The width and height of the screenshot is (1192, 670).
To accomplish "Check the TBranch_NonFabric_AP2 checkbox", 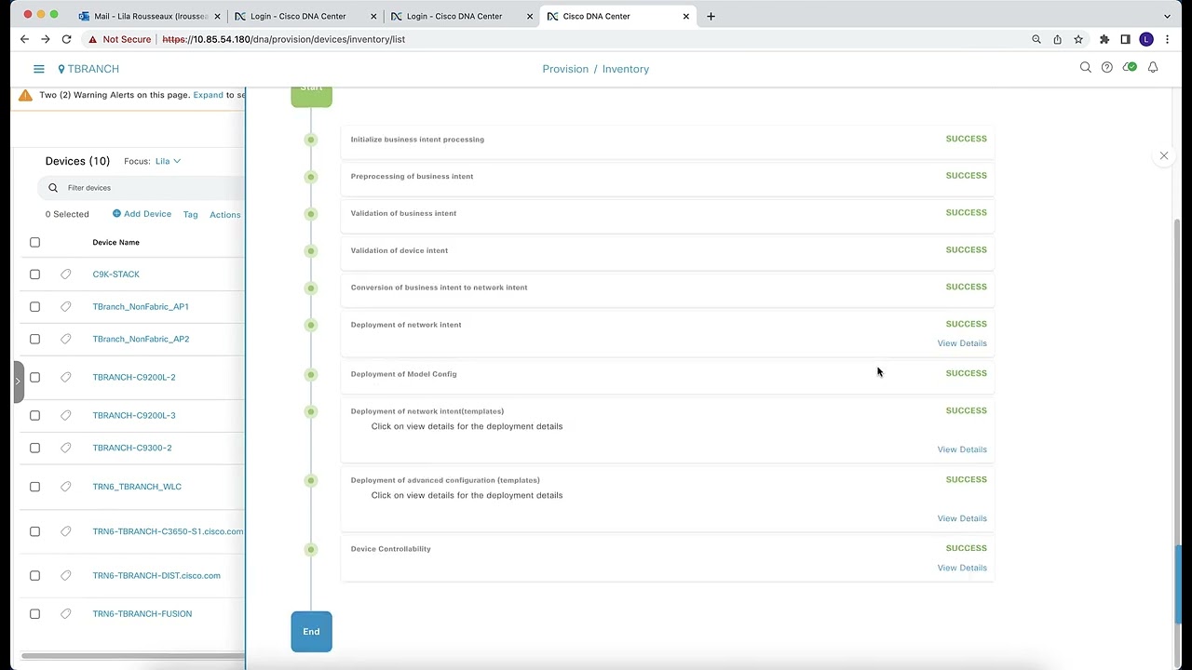I will click(x=34, y=340).
